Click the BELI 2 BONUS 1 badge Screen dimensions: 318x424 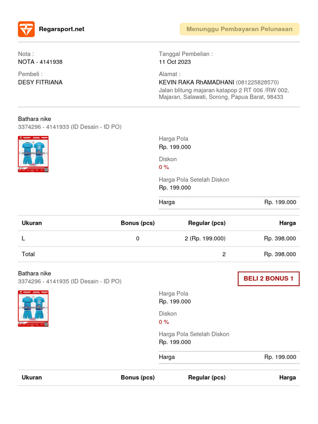coord(268,279)
